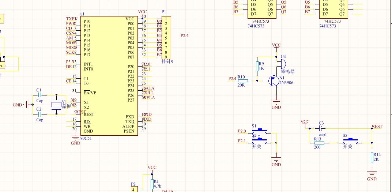Screen dimensions: 392x192
Task: Click the cap1 value under C3
Action: (x=323, y=135)
